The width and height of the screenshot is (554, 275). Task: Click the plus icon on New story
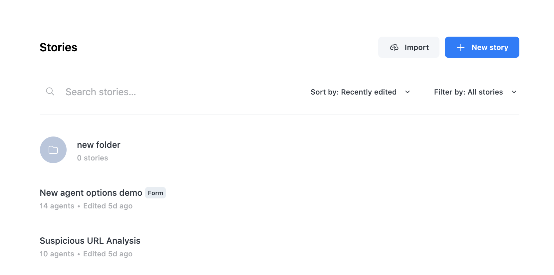coord(461,48)
